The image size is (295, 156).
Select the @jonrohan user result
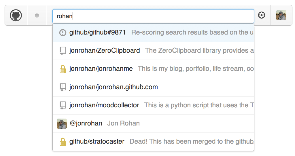tap(153, 124)
